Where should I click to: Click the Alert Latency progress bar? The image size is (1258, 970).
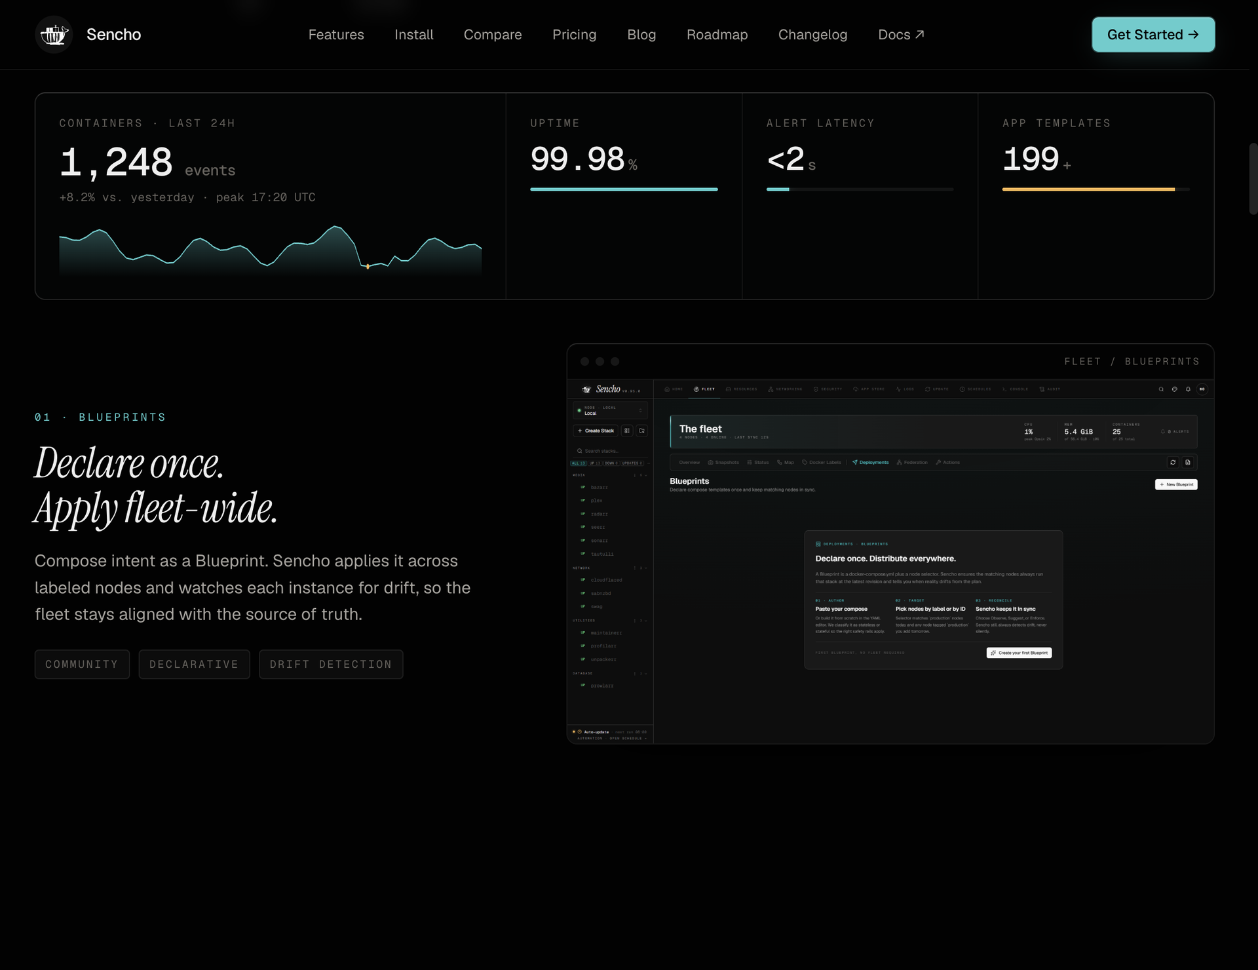(x=860, y=189)
